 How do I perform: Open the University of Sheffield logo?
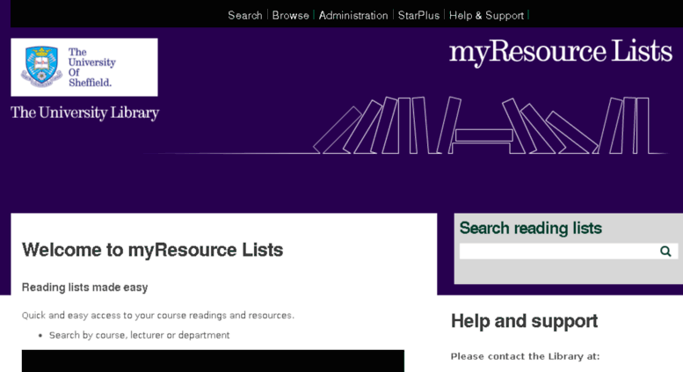(84, 67)
